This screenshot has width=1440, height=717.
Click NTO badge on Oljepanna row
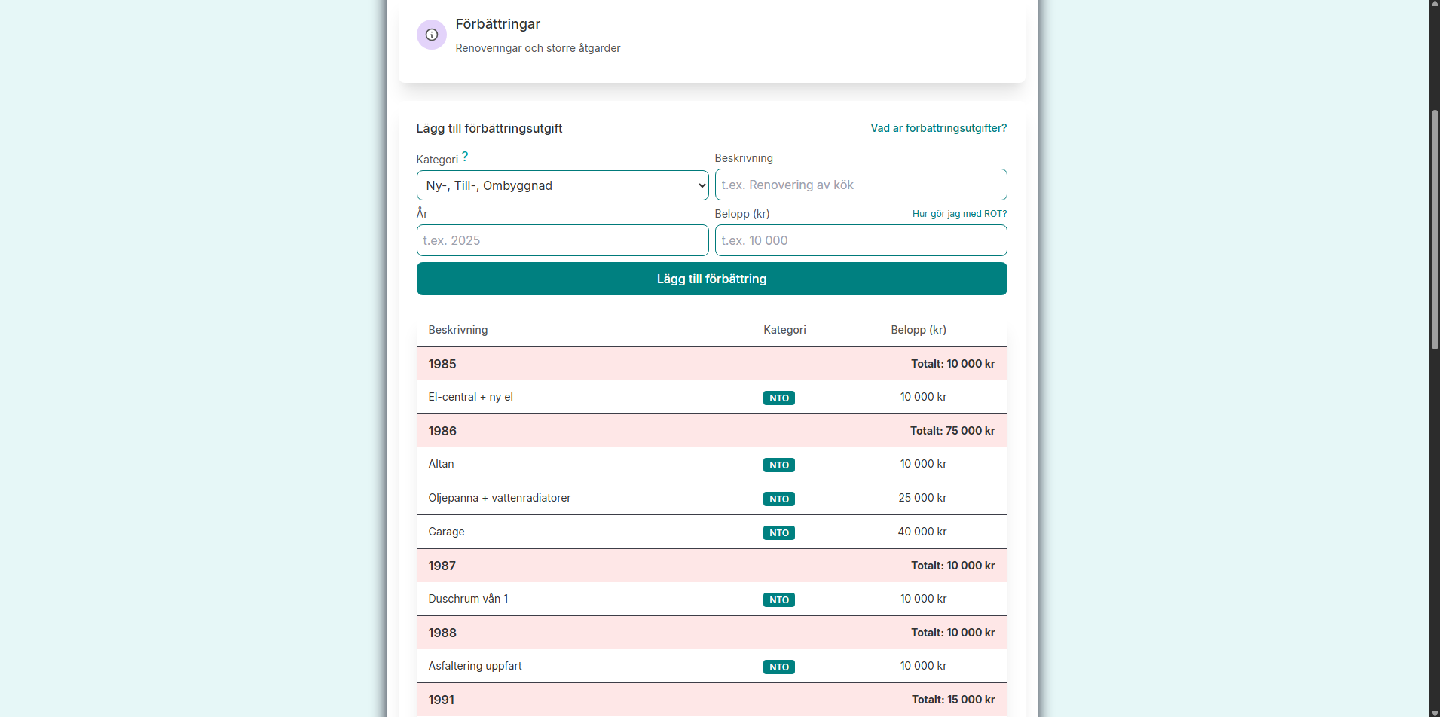tap(778, 499)
